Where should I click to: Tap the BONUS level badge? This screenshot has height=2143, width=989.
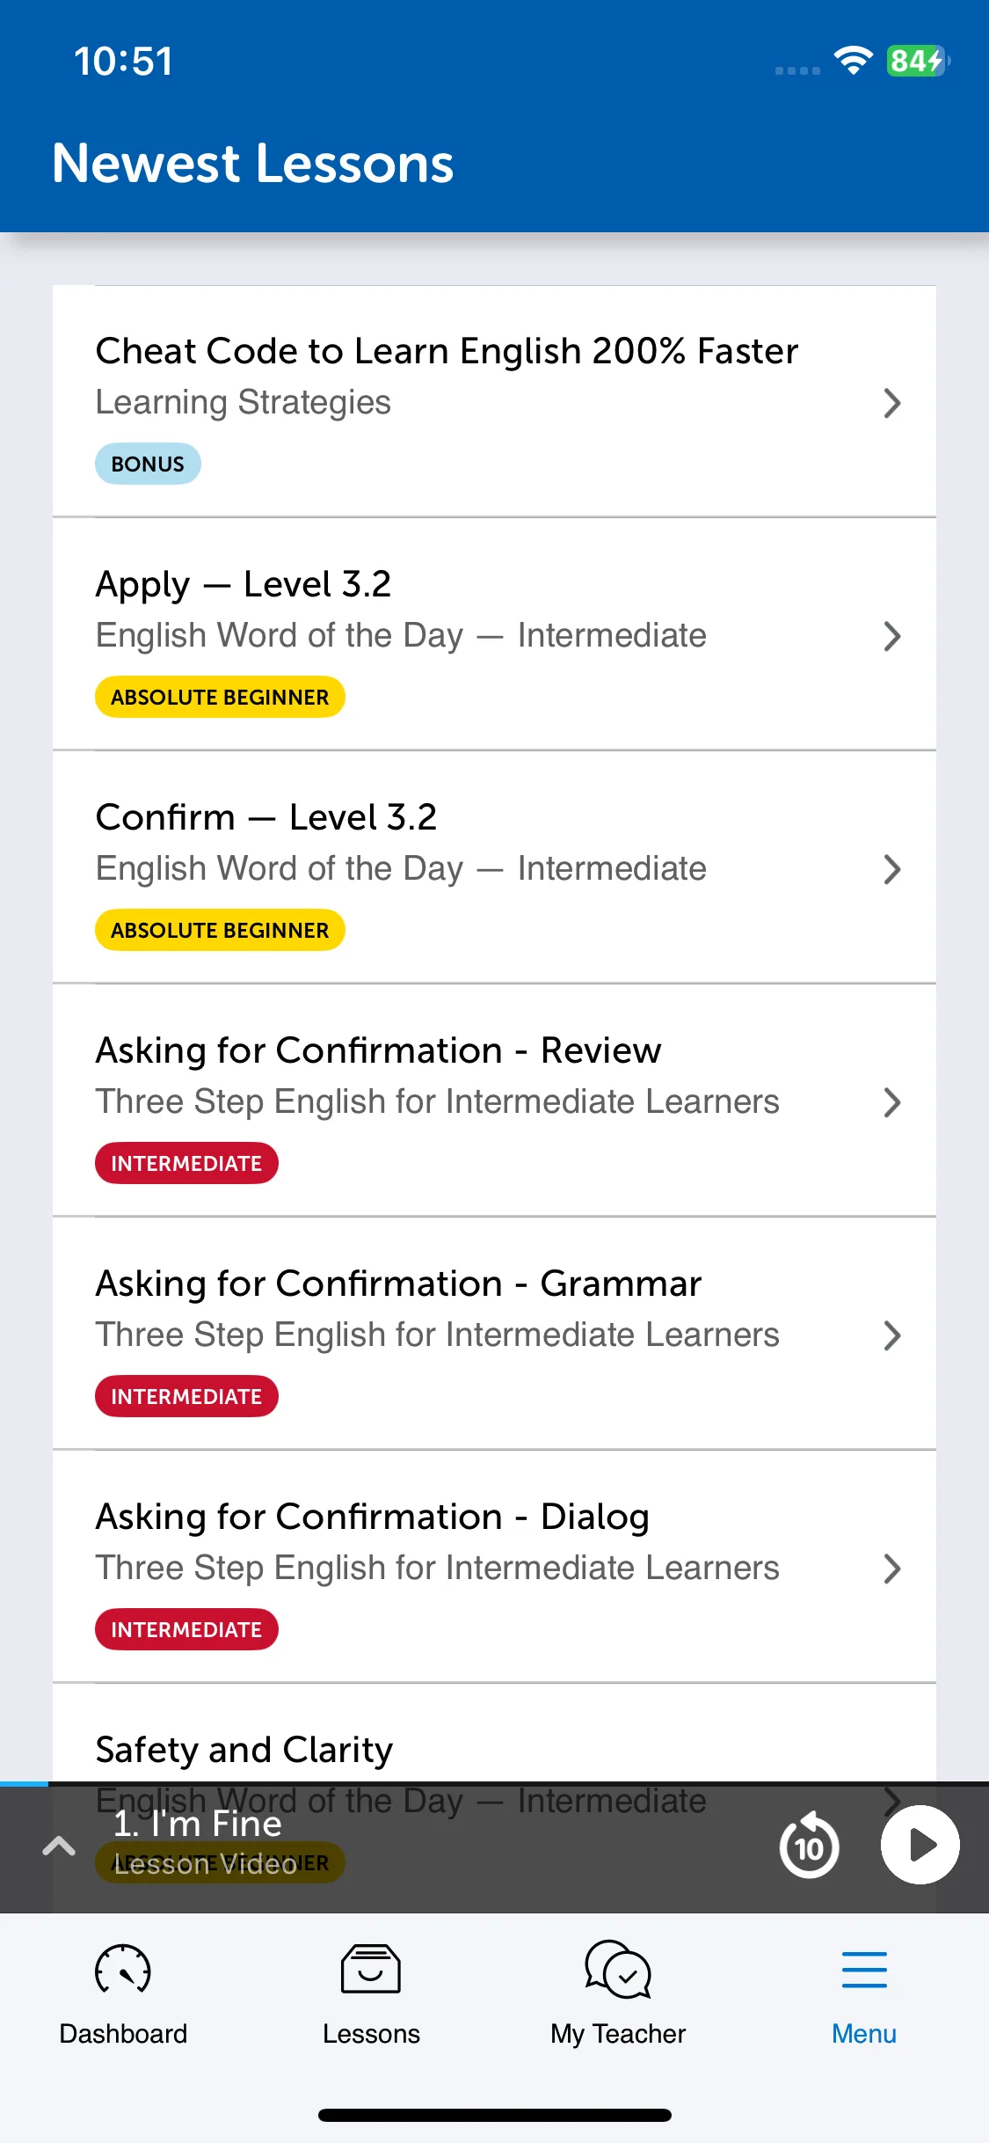(x=148, y=464)
